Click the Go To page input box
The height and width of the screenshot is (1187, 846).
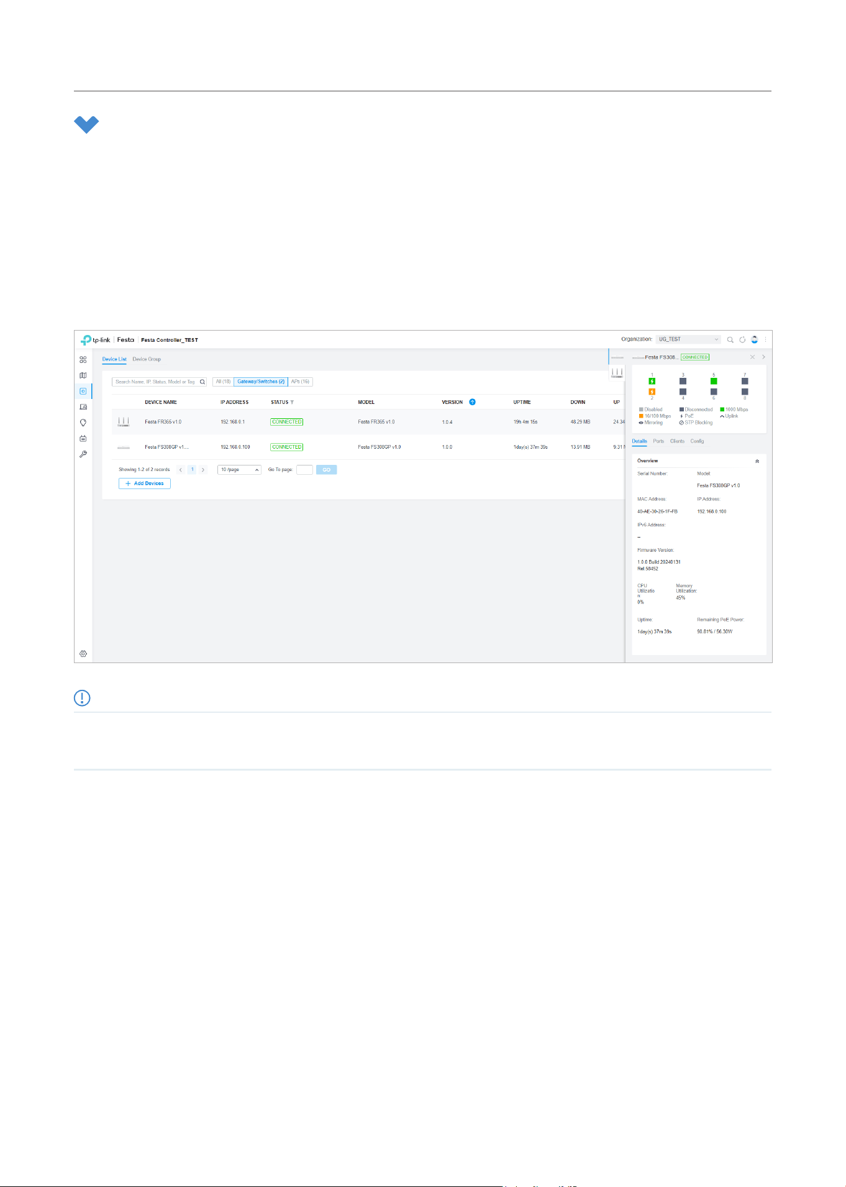(305, 470)
